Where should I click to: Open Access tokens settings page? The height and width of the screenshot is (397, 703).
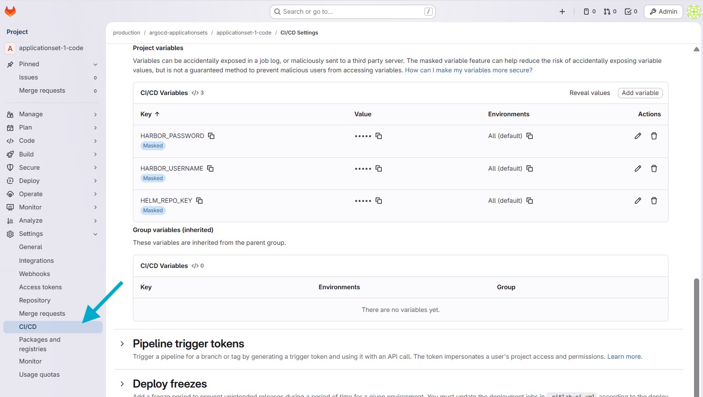tap(40, 287)
